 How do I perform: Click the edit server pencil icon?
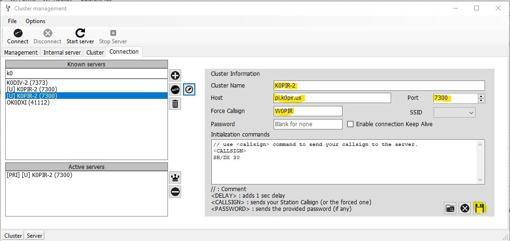point(189,89)
